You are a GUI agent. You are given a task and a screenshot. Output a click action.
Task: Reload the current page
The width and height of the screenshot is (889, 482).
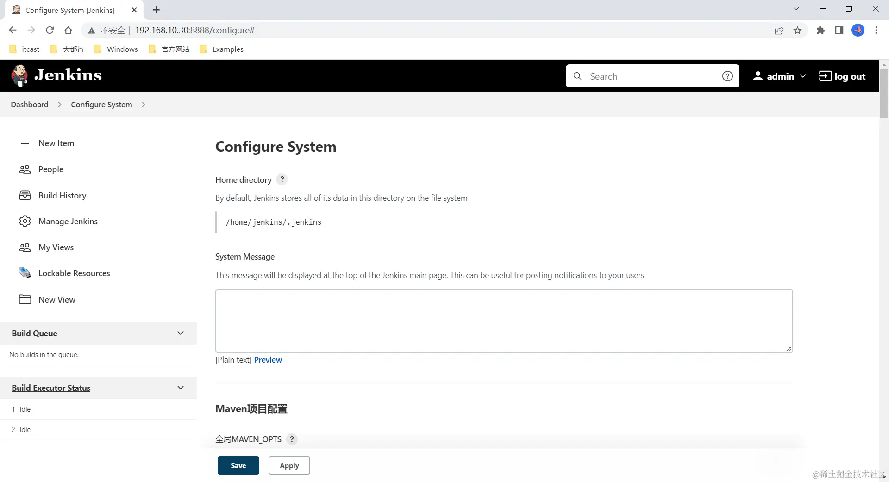click(50, 30)
